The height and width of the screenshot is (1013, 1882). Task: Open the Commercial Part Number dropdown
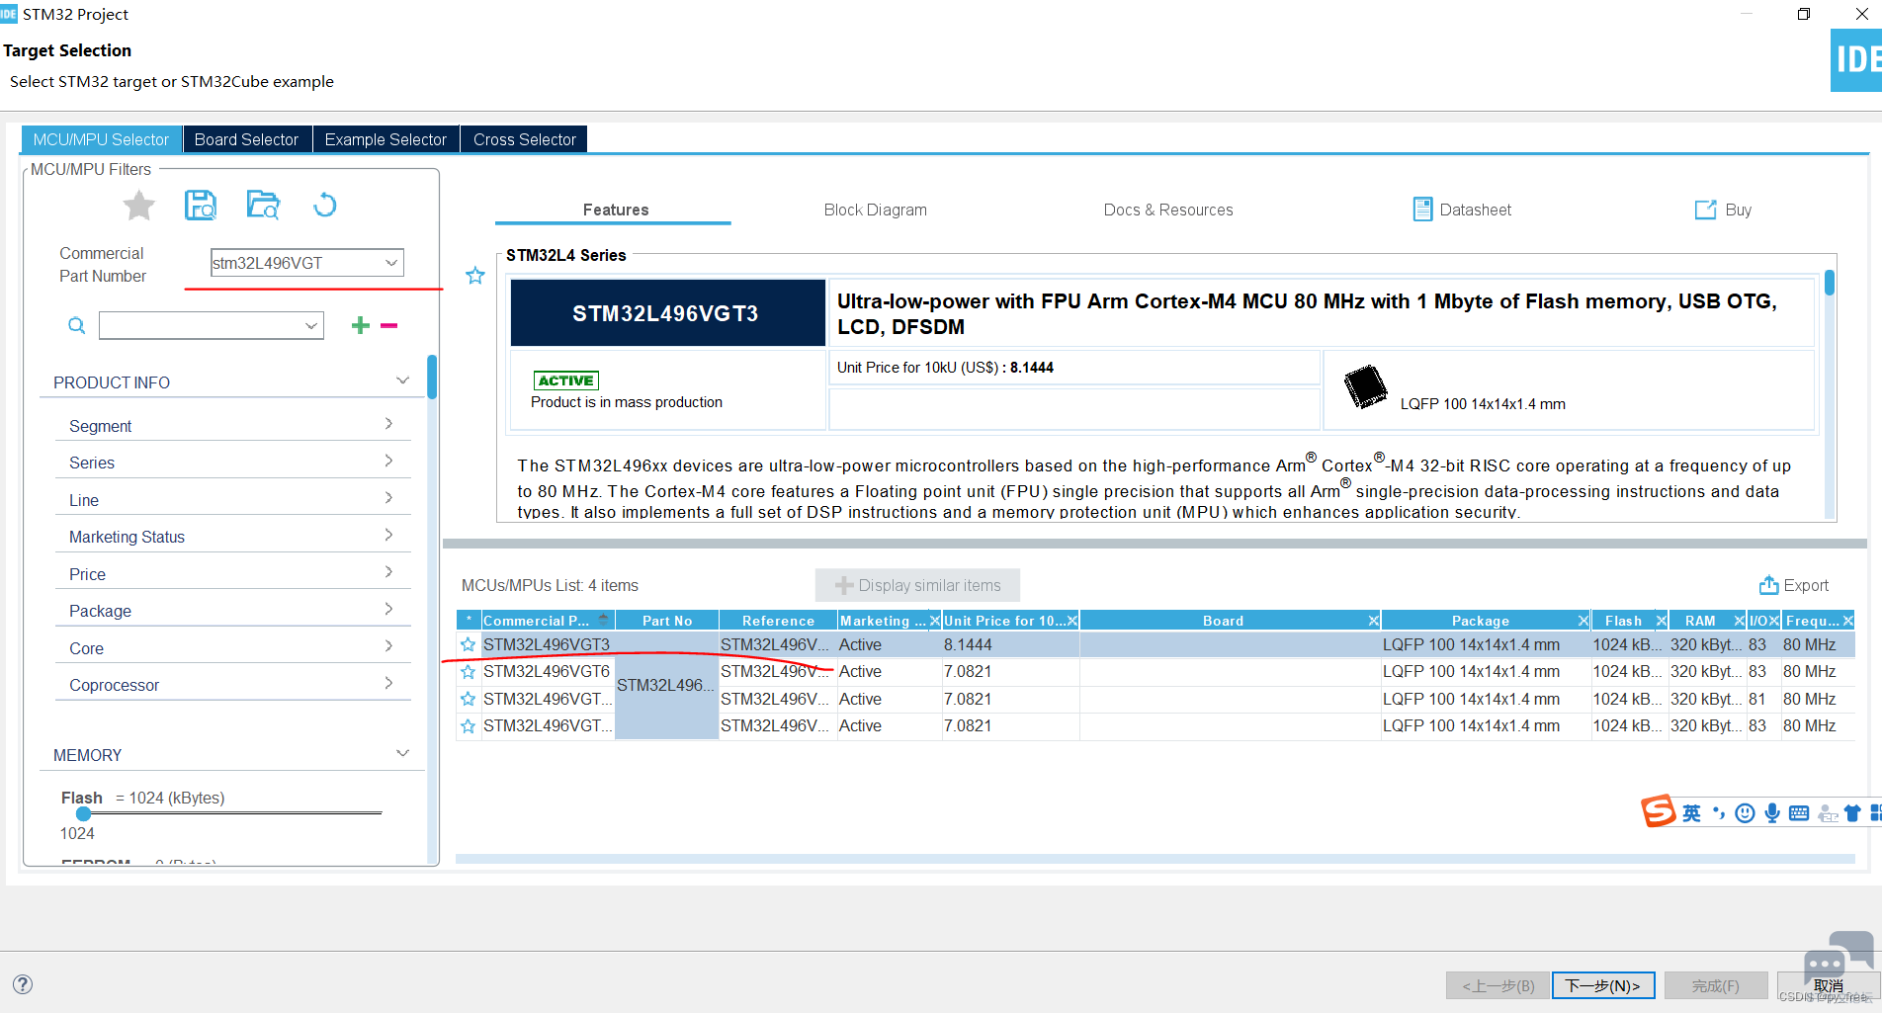click(391, 263)
